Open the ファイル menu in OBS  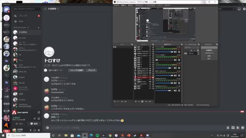(x=116, y=5)
